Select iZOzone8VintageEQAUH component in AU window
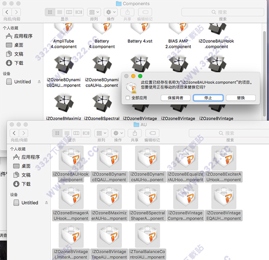The height and width of the screenshot is (260, 269). click(224, 203)
